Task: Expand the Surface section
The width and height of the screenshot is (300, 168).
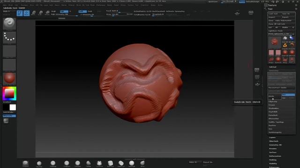Action: (x=273, y=153)
